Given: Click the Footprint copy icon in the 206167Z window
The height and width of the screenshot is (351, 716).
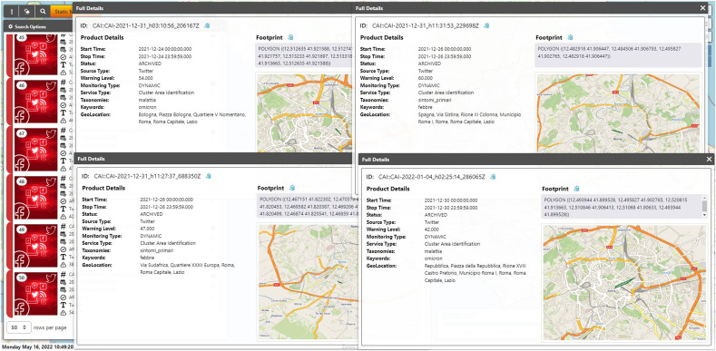Looking at the screenshot, I should [290, 37].
